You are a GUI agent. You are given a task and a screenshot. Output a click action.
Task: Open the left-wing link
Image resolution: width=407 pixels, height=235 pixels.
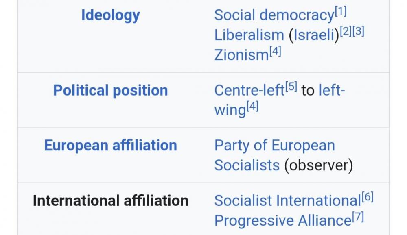[331, 90]
